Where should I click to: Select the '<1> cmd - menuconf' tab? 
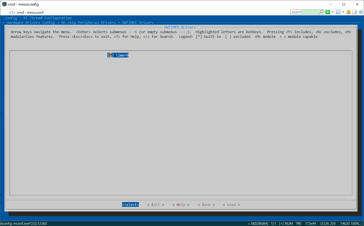(23, 13)
